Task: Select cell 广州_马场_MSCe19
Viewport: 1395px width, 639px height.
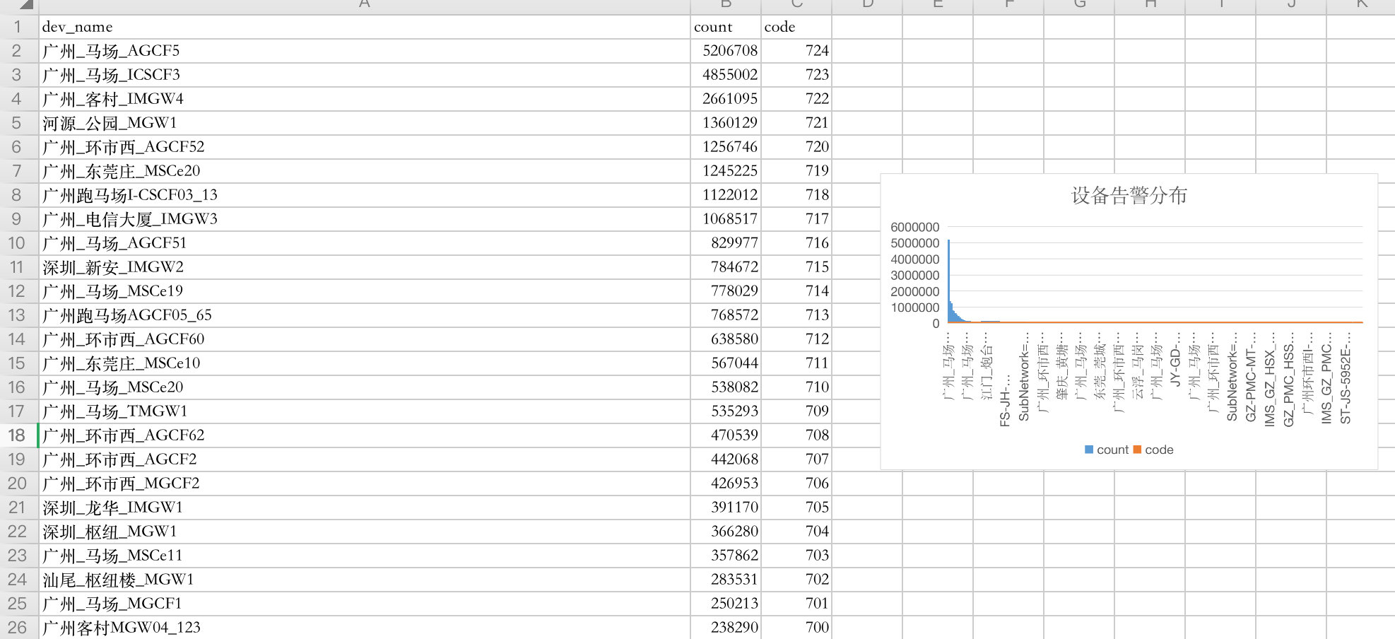Action: coord(365,291)
